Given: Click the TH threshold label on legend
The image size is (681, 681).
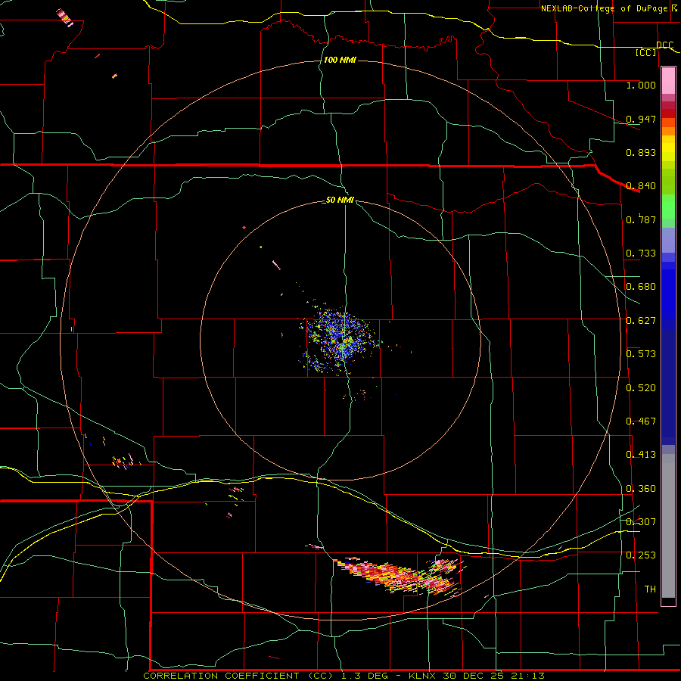Looking at the screenshot, I should click(x=650, y=589).
